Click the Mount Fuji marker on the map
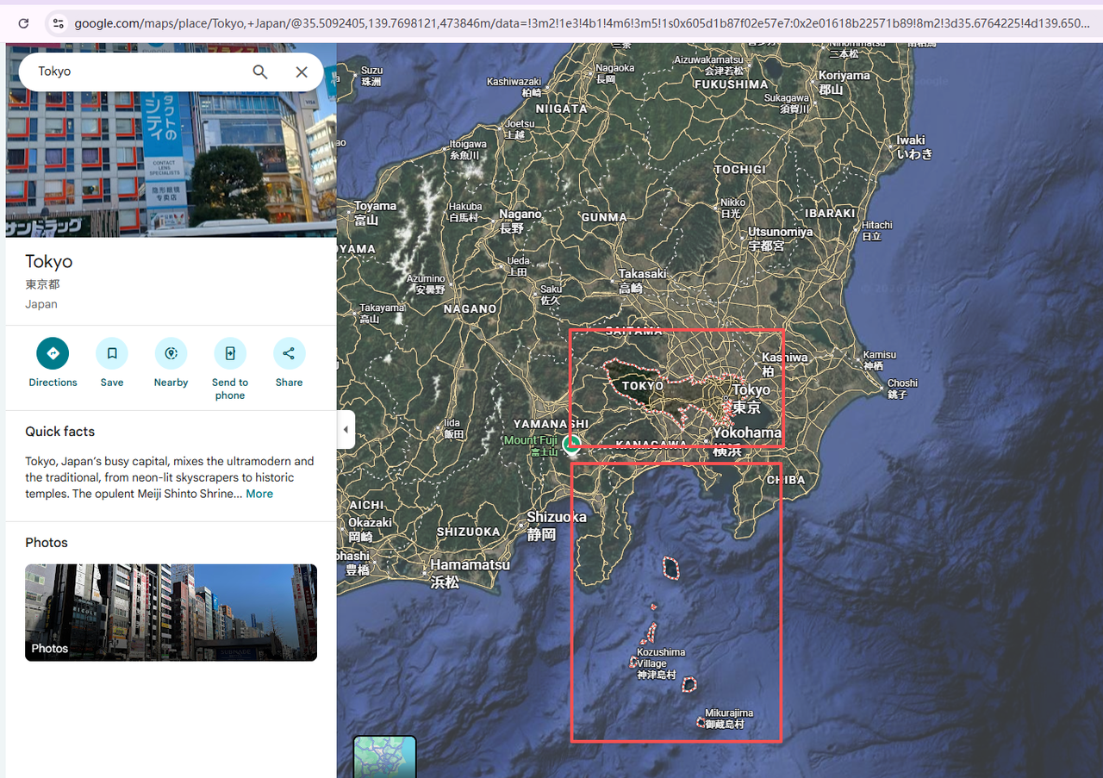 coord(571,444)
